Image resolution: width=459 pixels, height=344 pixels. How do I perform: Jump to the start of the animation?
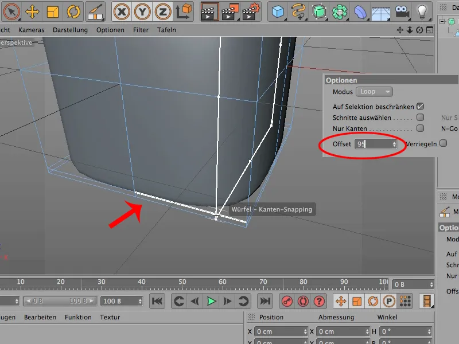tap(157, 301)
